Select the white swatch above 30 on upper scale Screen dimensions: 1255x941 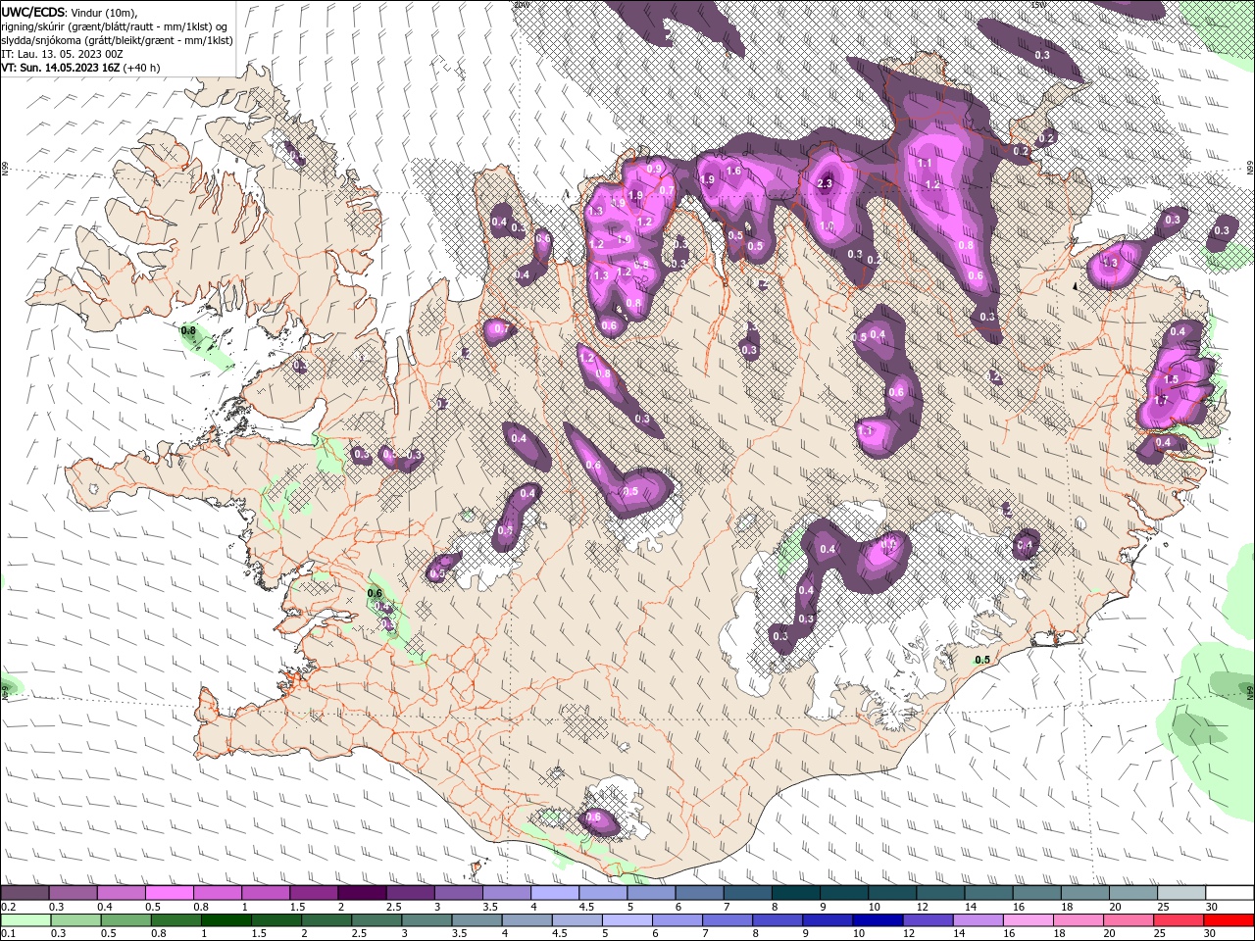pyautogui.click(x=1230, y=893)
